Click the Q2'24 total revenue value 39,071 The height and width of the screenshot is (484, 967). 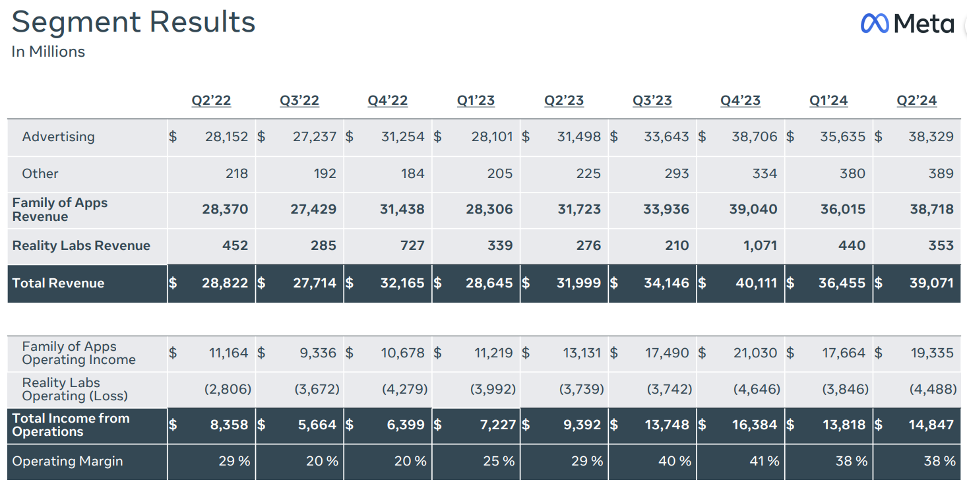(x=931, y=284)
